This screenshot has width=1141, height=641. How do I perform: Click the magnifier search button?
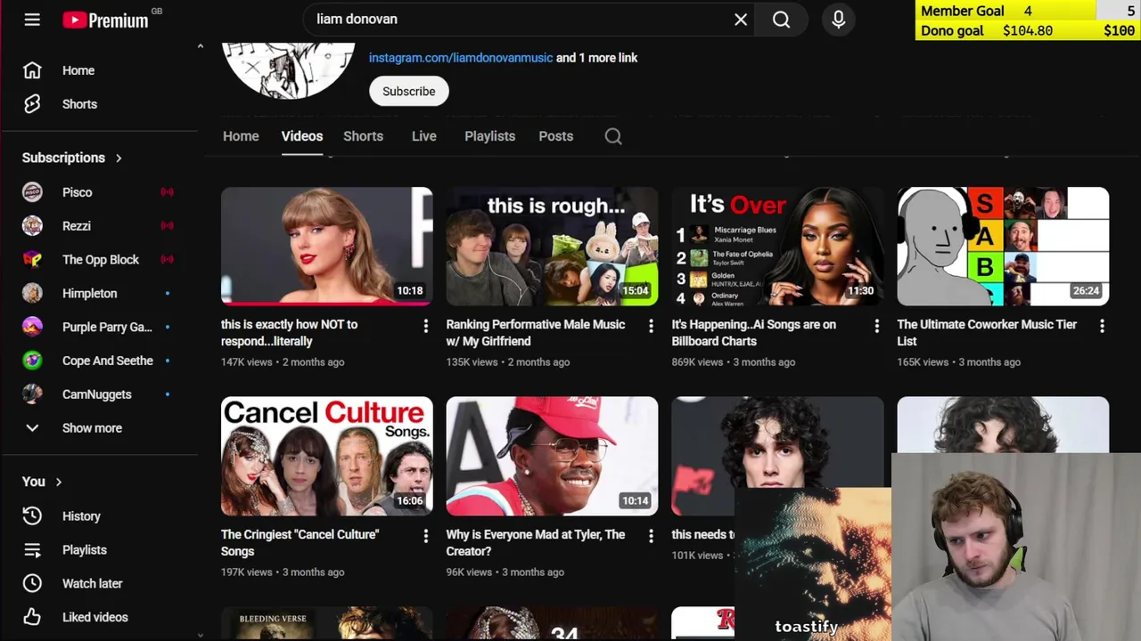[x=782, y=20]
